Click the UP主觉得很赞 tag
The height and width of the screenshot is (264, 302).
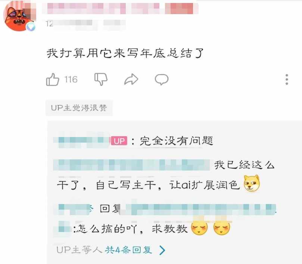[x=79, y=108]
